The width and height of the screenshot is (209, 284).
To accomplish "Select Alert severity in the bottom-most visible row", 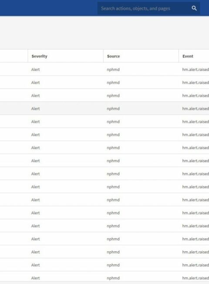I will click(35, 278).
